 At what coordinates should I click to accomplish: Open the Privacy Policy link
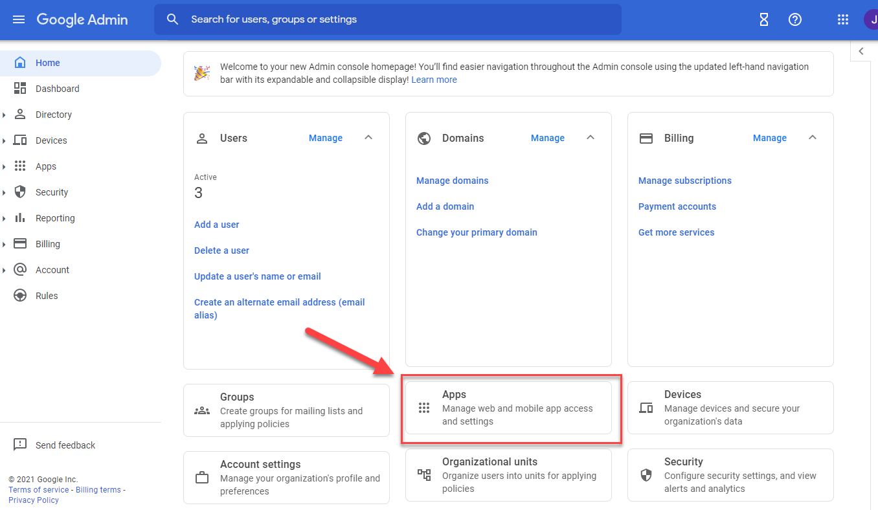tap(34, 500)
